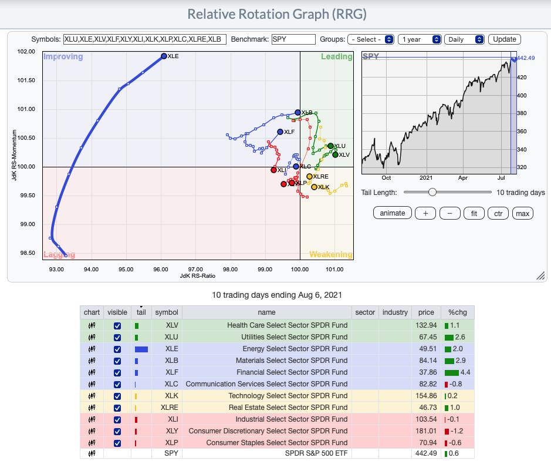The height and width of the screenshot is (461, 551).
Task: Open the Groups Select dropdown
Action: click(x=371, y=39)
